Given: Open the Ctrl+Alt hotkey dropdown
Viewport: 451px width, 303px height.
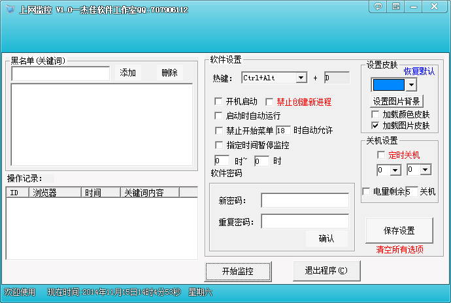Looking at the screenshot, I should click(301, 78).
